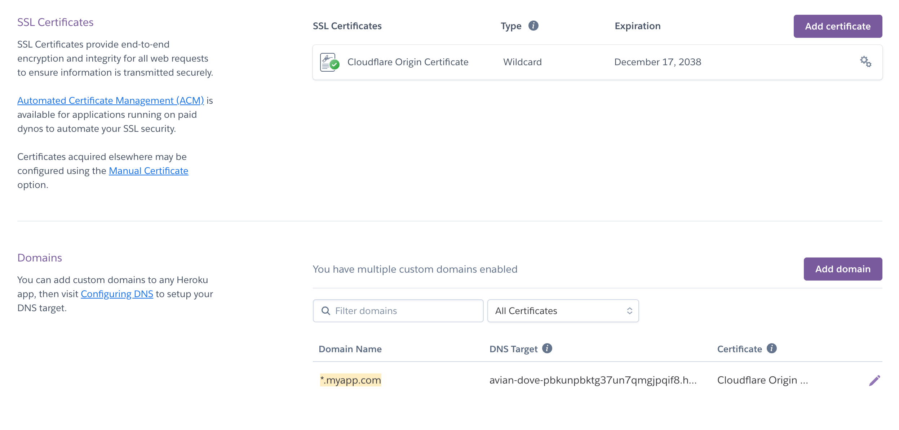
Task: Click the SSL certificate settings gear icon
Action: point(866,62)
